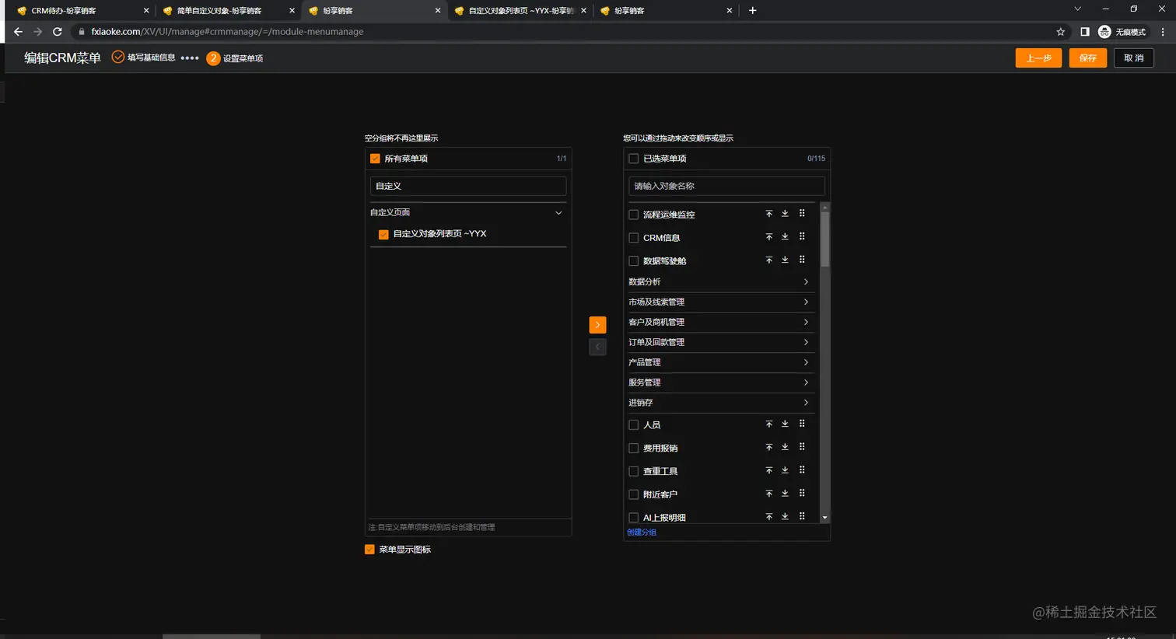Move 流程运维监控 to top
This screenshot has height=639, width=1176.
coord(768,214)
